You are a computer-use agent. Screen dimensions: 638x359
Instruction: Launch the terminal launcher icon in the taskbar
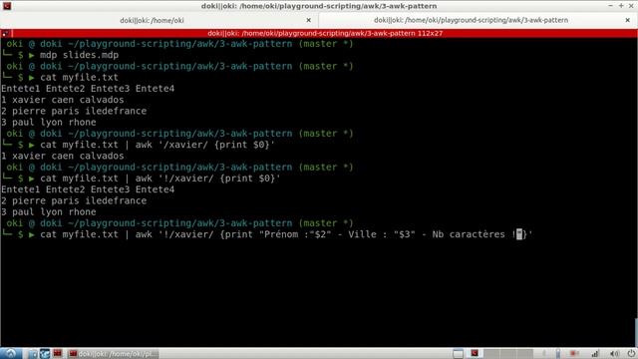click(x=58, y=353)
